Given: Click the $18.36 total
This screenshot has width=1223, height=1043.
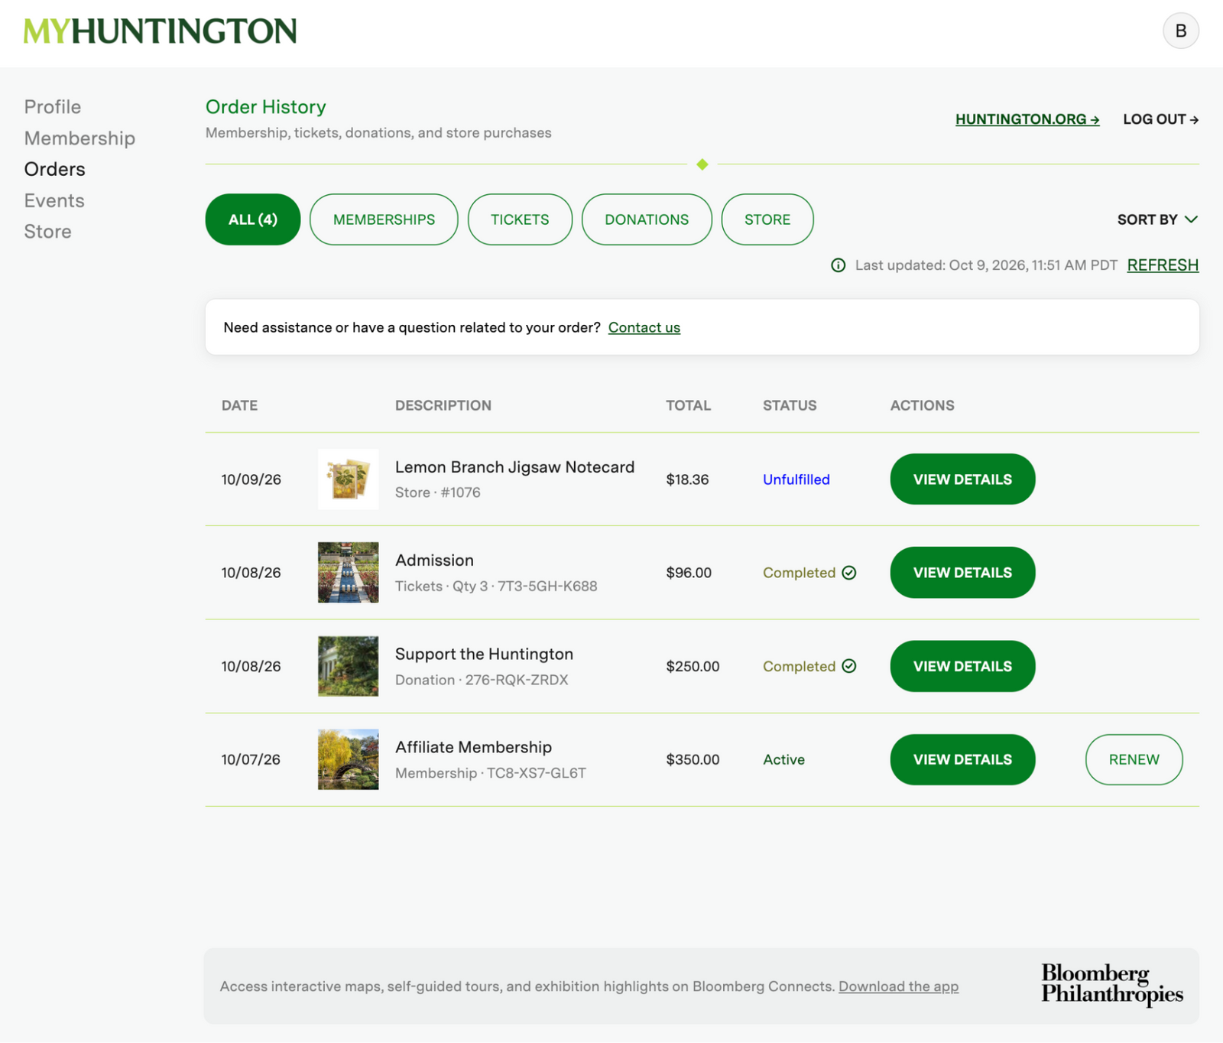Looking at the screenshot, I should coord(687,479).
